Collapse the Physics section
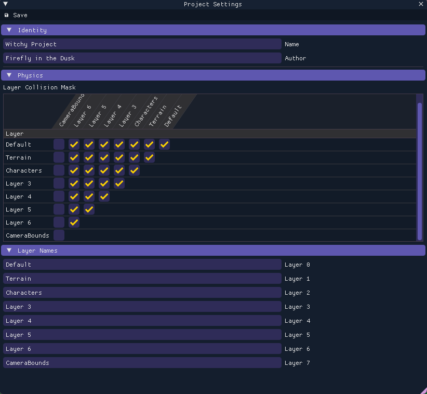The width and height of the screenshot is (427, 394). [x=8, y=75]
